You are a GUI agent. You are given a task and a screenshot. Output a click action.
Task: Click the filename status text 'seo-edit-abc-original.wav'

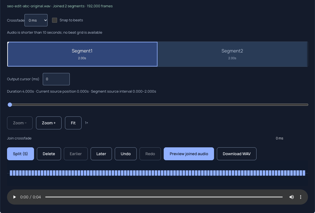(29, 6)
